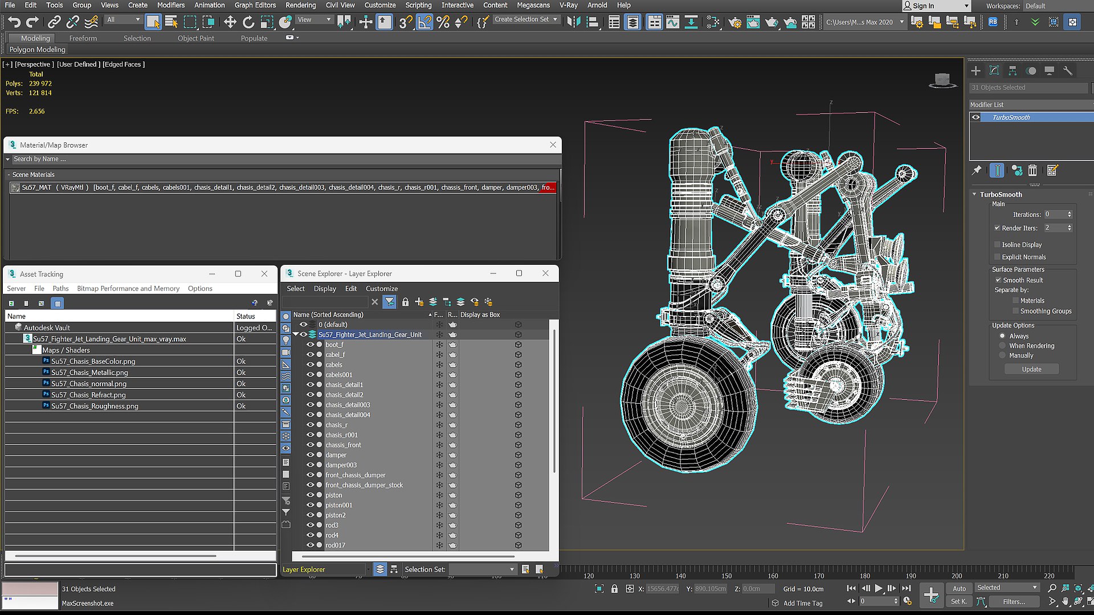Open the Selected key filter dropdown

click(x=1007, y=588)
